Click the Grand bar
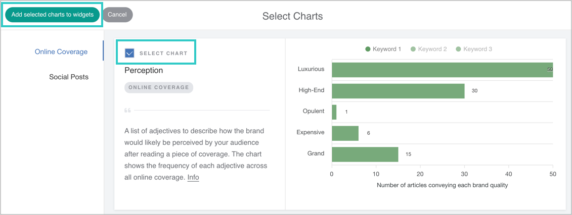The image size is (572, 215). pos(365,154)
